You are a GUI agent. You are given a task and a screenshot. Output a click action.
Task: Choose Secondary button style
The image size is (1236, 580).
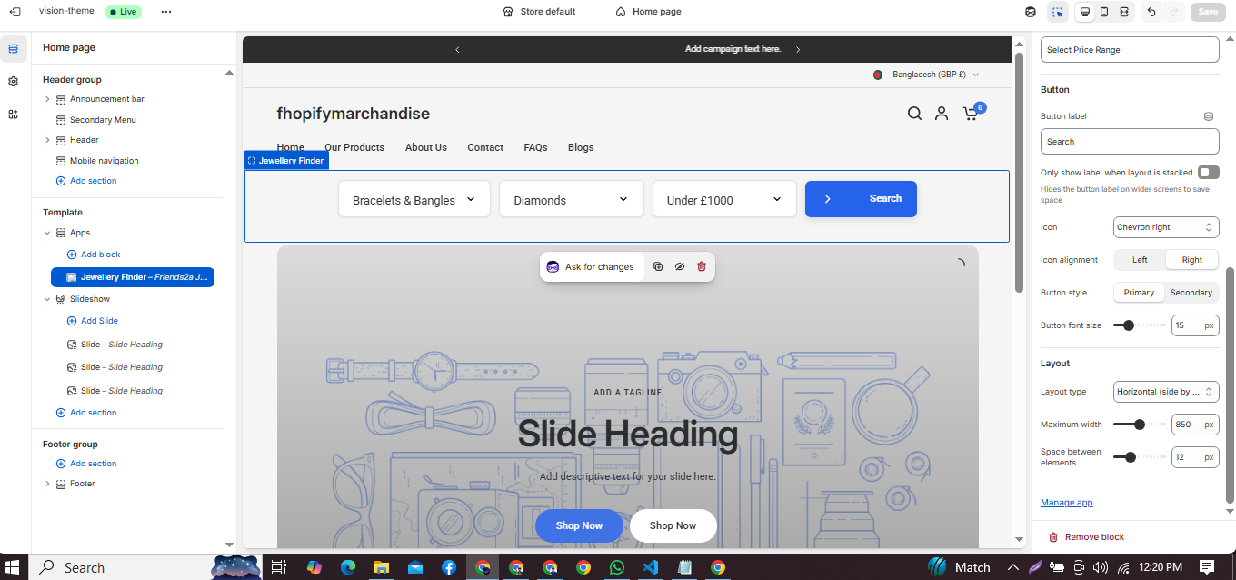1191,293
